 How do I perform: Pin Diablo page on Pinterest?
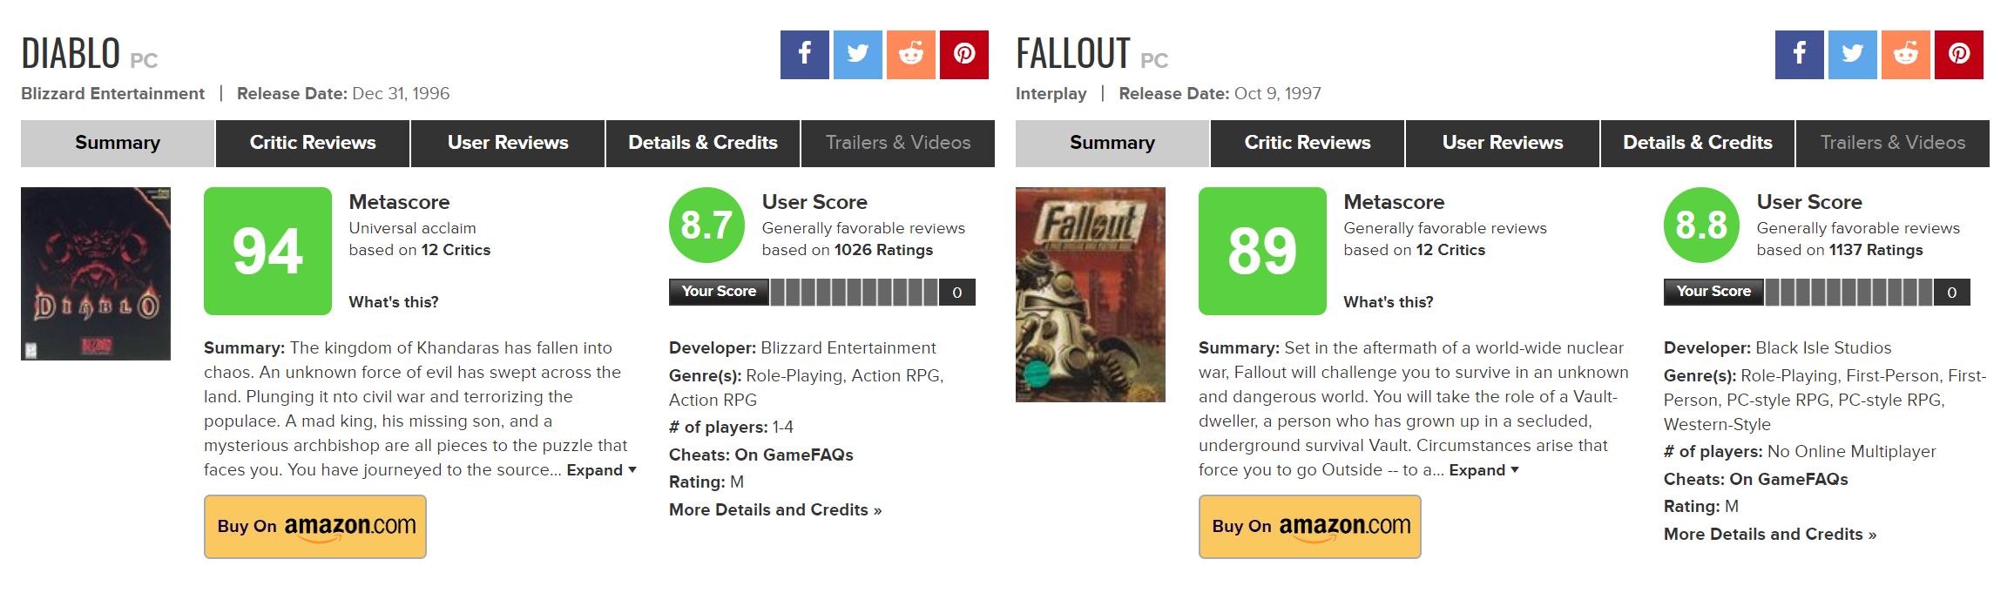pos(963,54)
